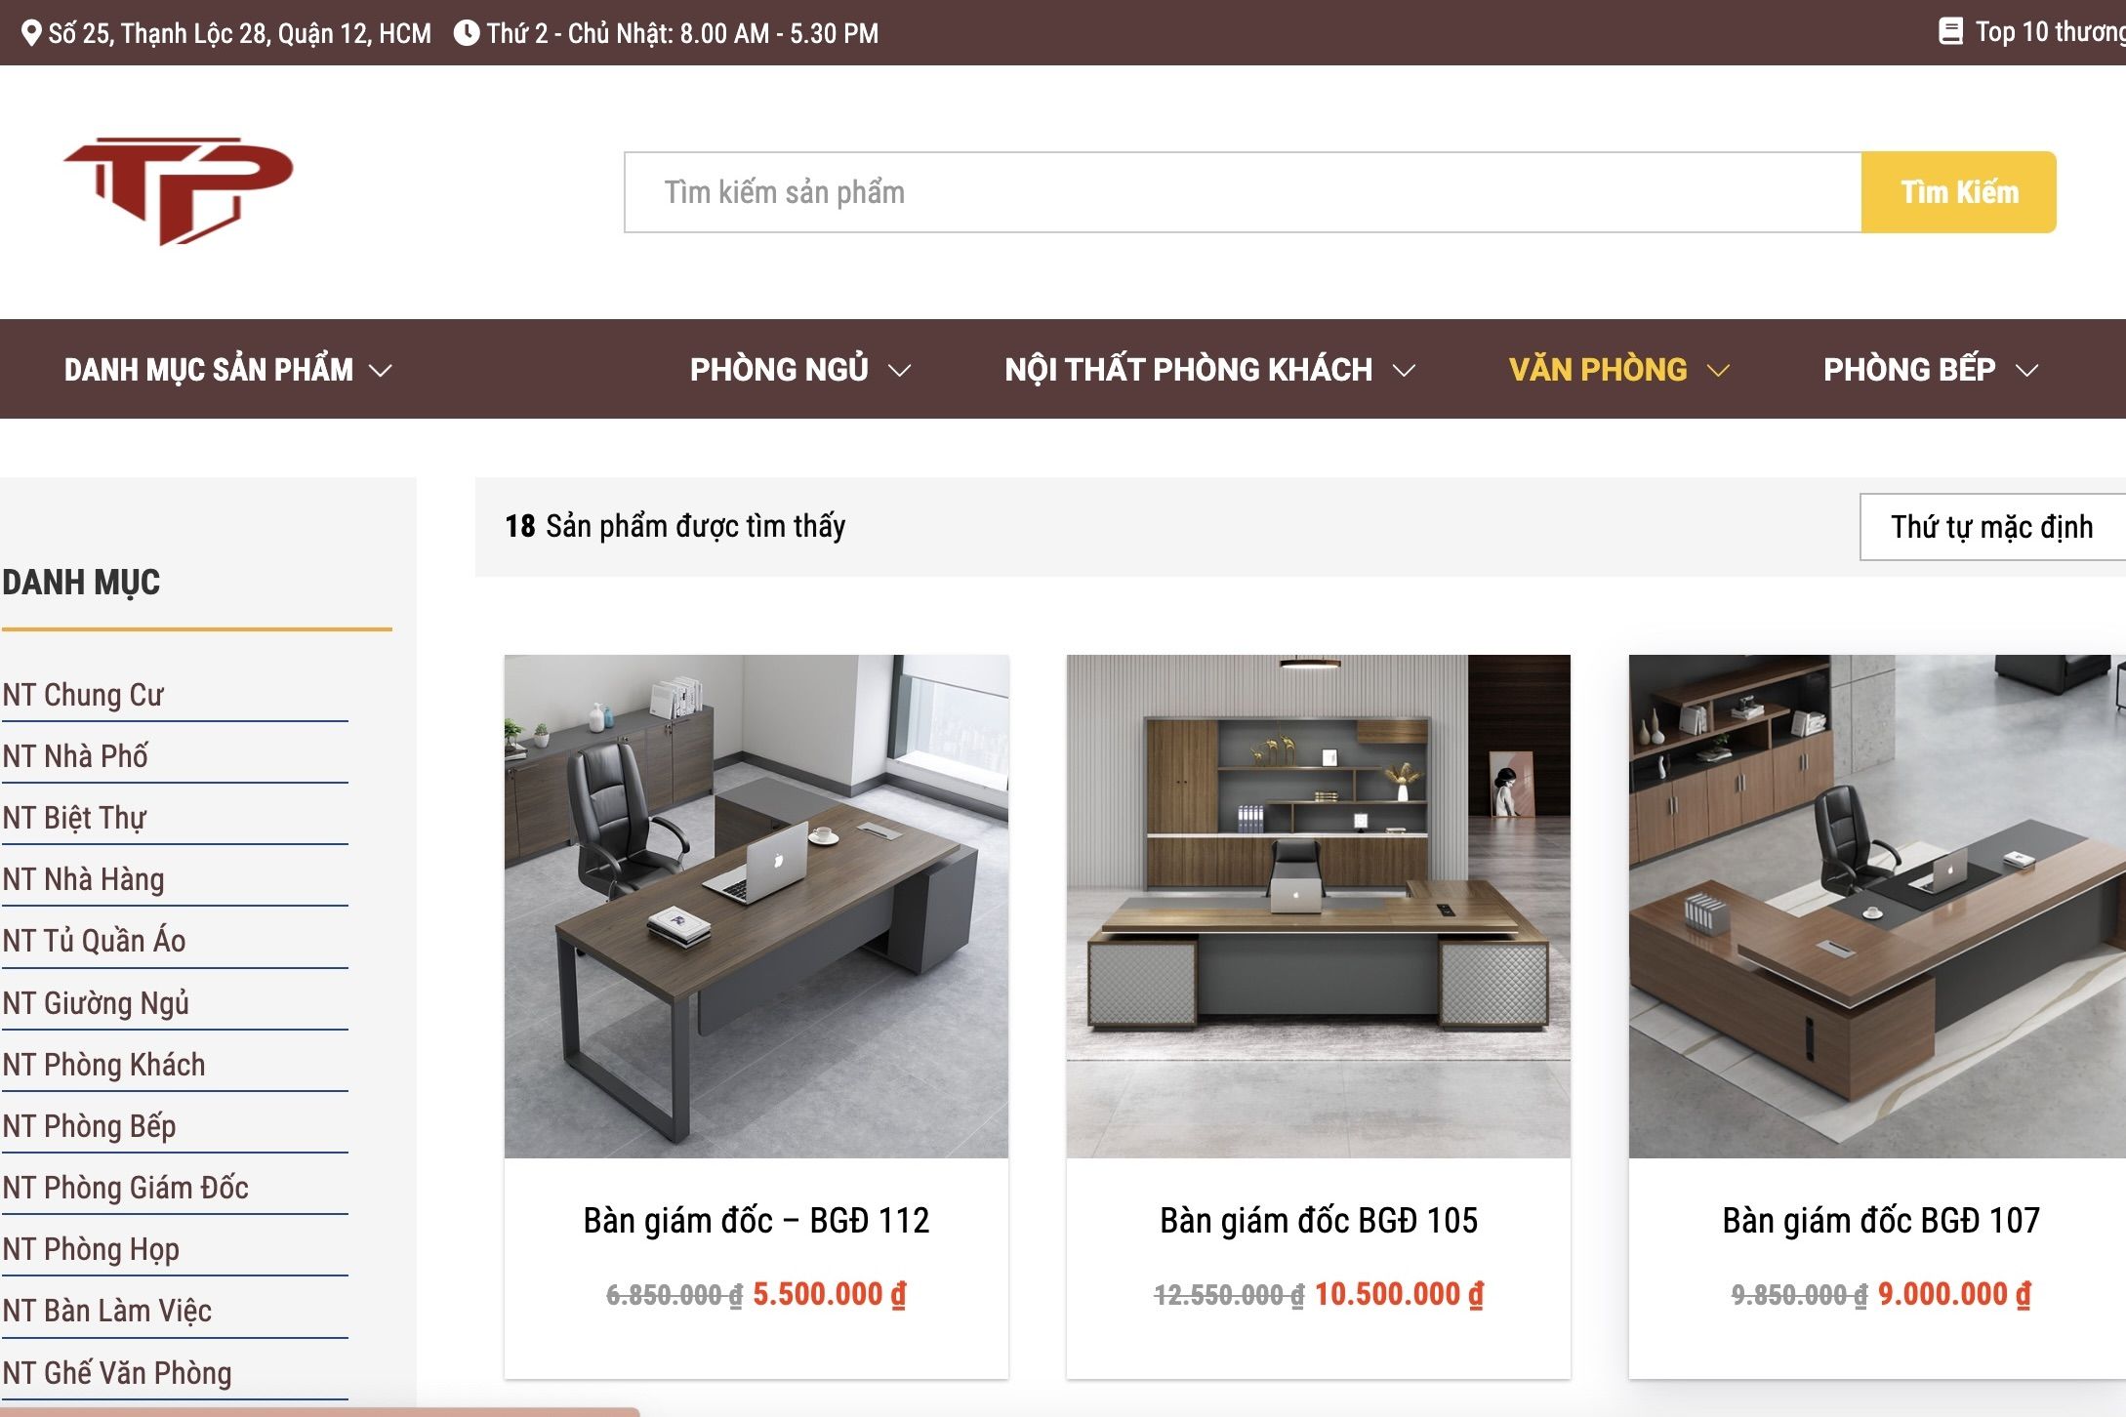Open the Bàn giám đốc BGĐ 105 image
2126x1417 pixels.
[1319, 907]
